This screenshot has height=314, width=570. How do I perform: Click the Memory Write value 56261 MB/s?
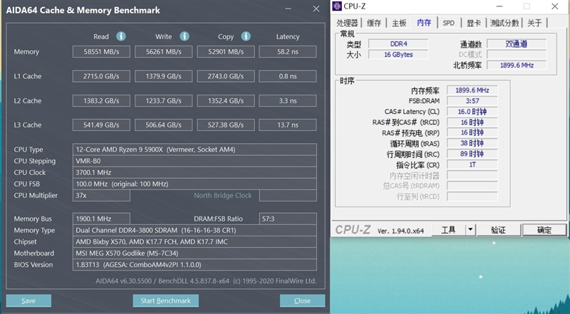tap(164, 51)
